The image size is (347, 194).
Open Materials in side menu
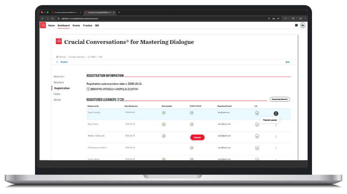point(59,76)
